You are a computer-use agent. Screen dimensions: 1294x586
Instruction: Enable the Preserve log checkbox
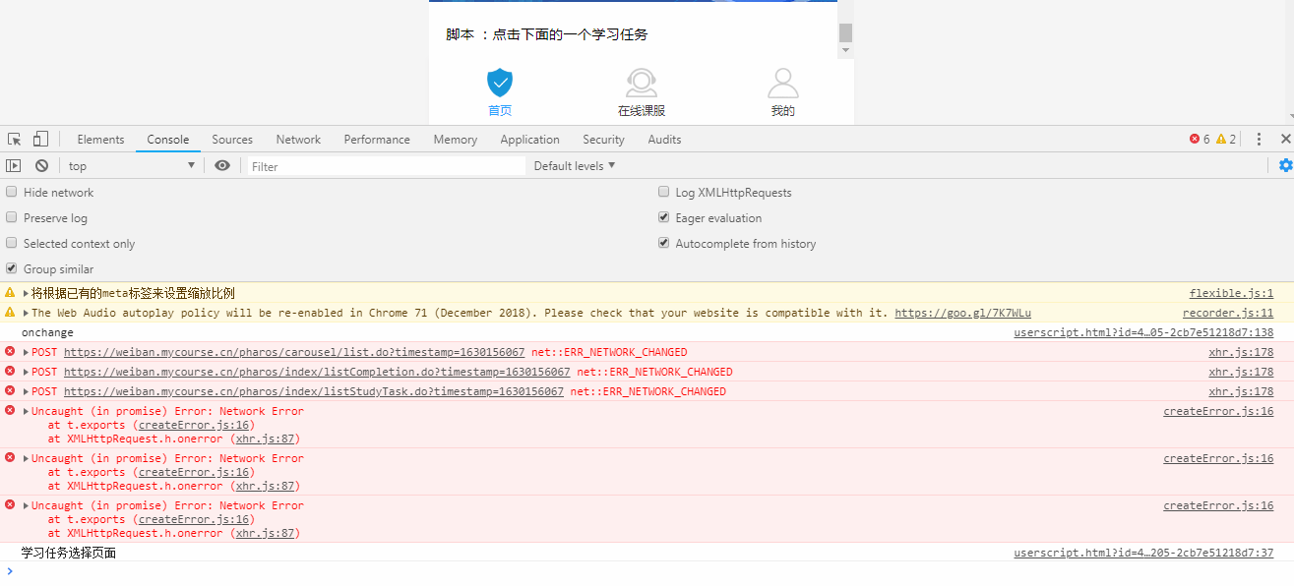[x=12, y=218]
